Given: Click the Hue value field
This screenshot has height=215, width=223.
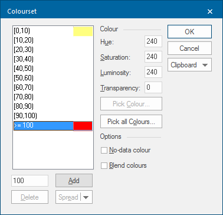Looking at the screenshot, I should pos(153,41).
